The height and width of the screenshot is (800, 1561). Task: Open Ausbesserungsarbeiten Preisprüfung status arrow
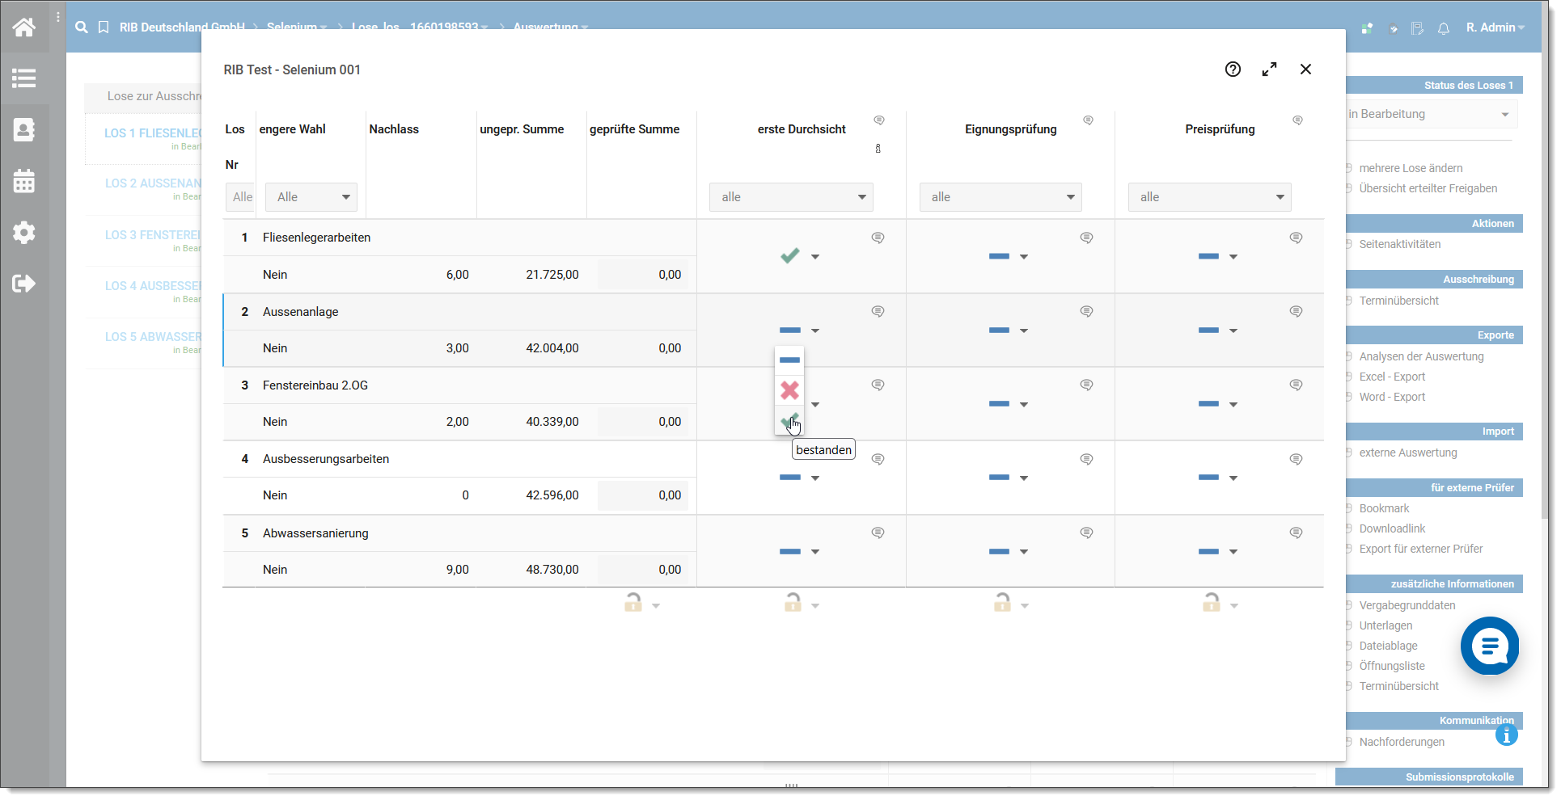pos(1233,478)
